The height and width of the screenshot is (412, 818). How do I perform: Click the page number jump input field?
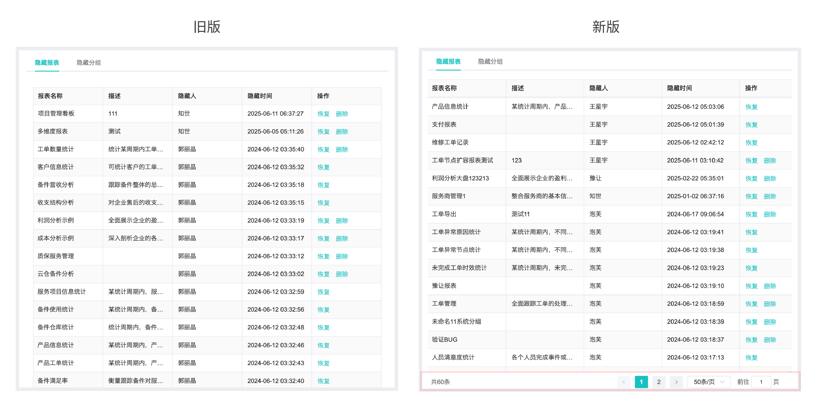pos(761,382)
